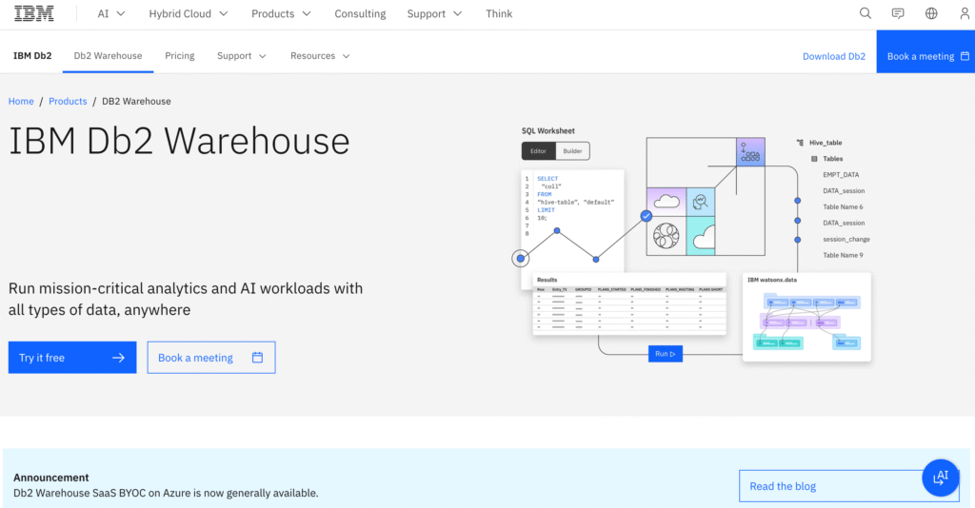Click the EMPT_DATA table entry

(841, 175)
